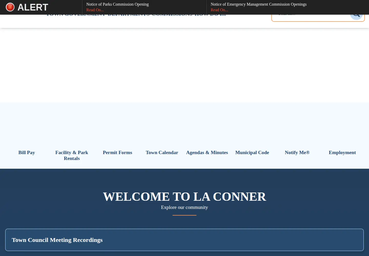Viewport: 369px width, 256px height.
Task: Open the Employment quick link
Action: (342, 153)
